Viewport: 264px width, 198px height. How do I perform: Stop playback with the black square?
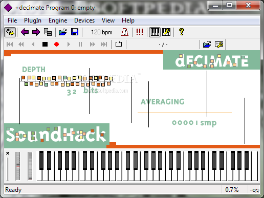point(45,45)
